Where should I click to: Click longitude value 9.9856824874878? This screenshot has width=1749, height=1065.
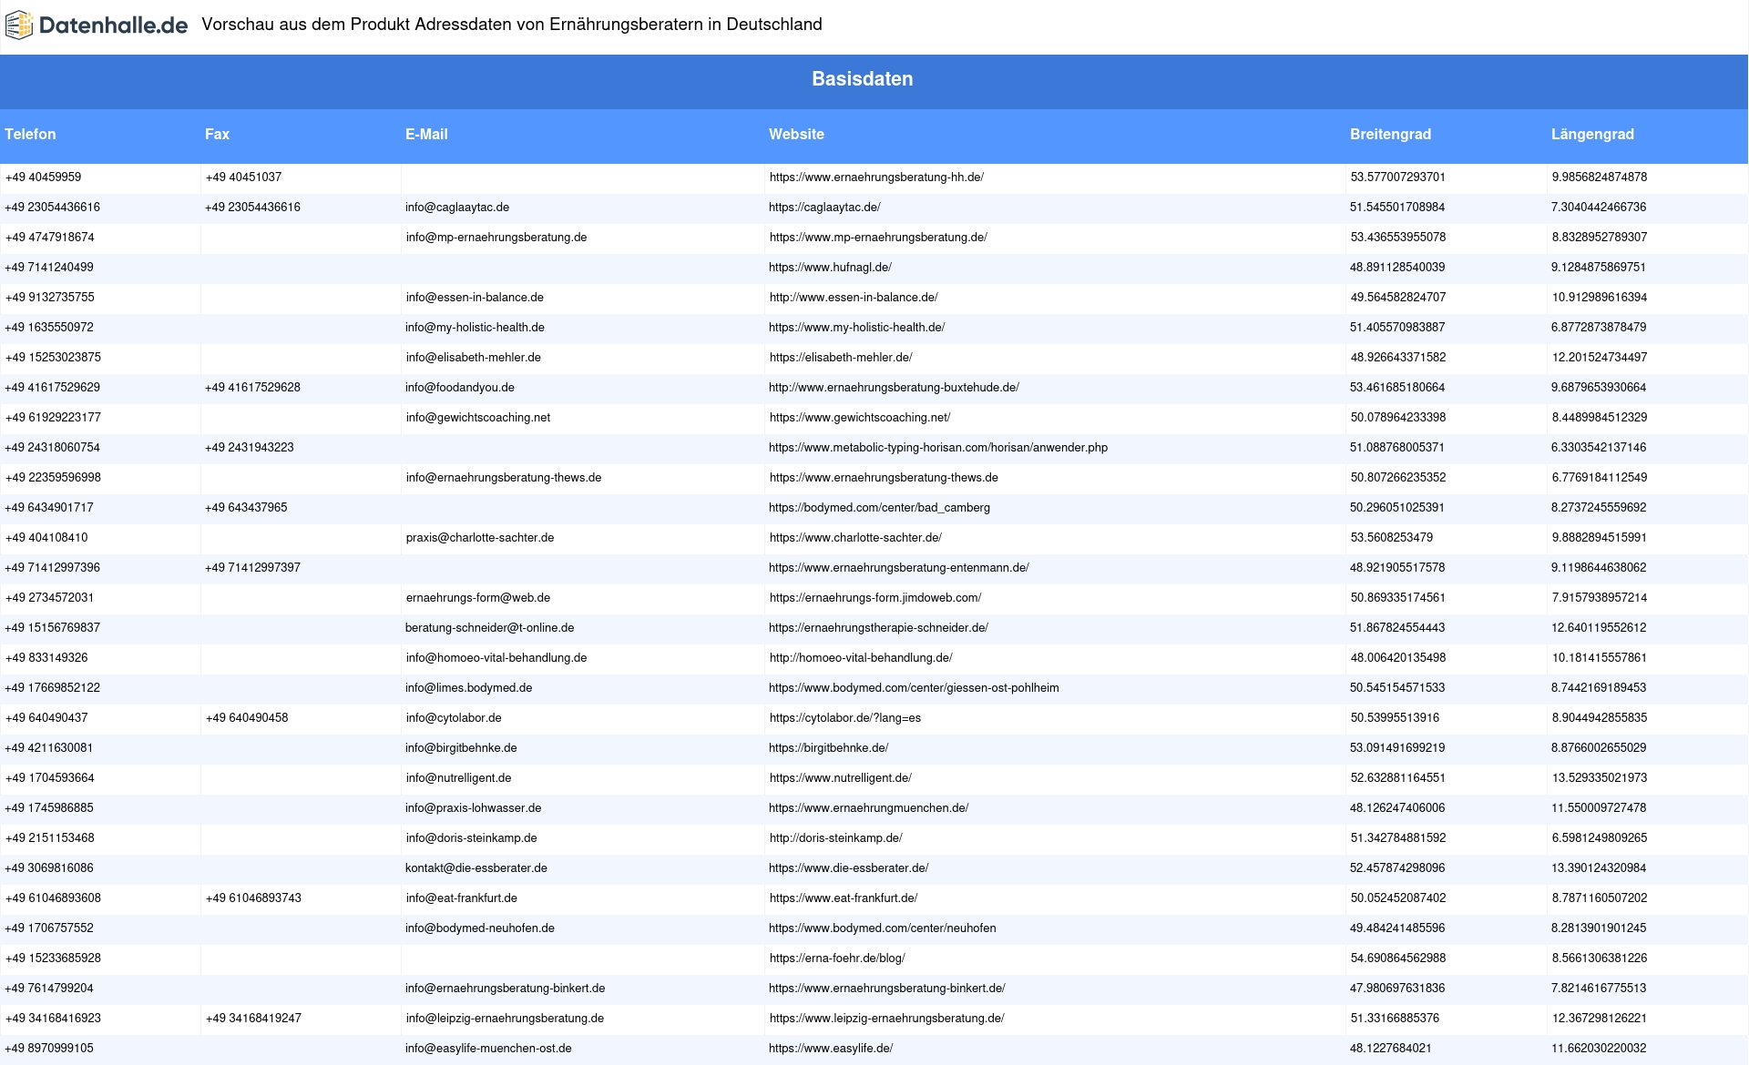point(1600,177)
